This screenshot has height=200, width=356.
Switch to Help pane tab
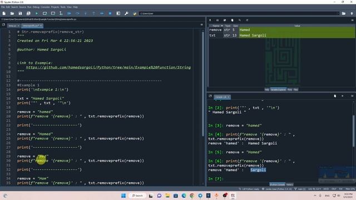tap(267, 90)
